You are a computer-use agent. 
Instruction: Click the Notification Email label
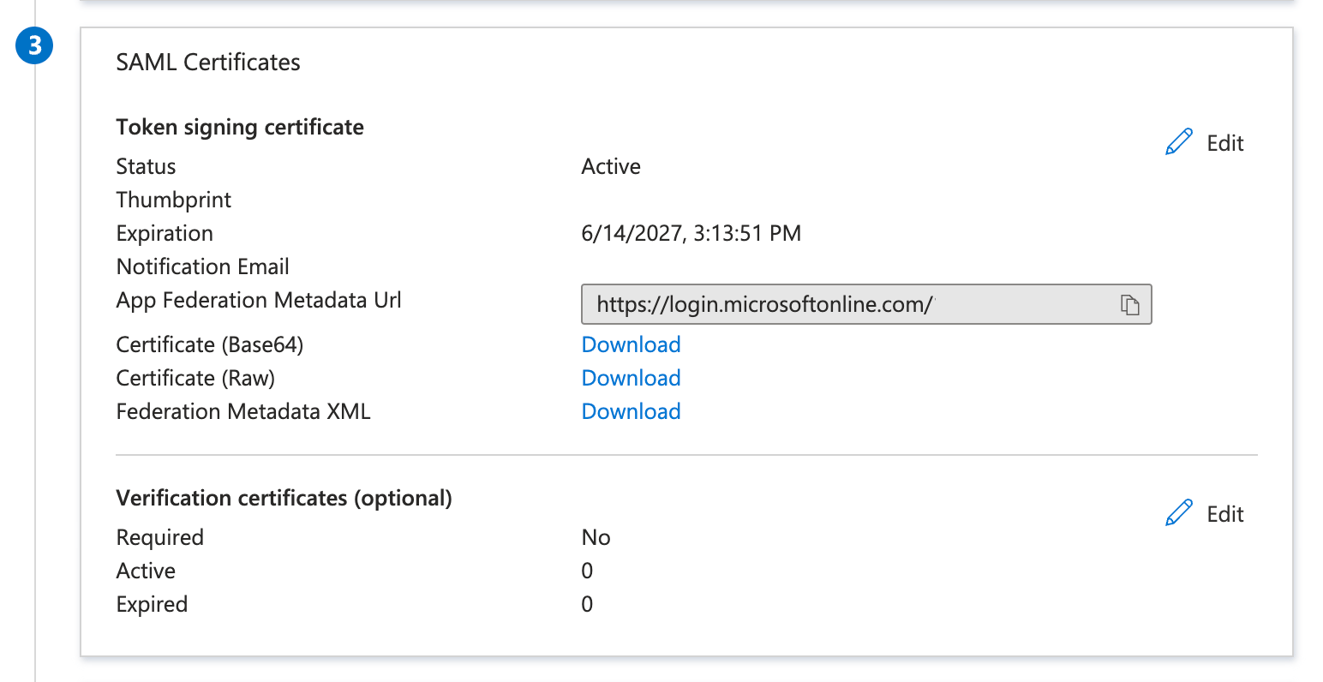pos(203,266)
